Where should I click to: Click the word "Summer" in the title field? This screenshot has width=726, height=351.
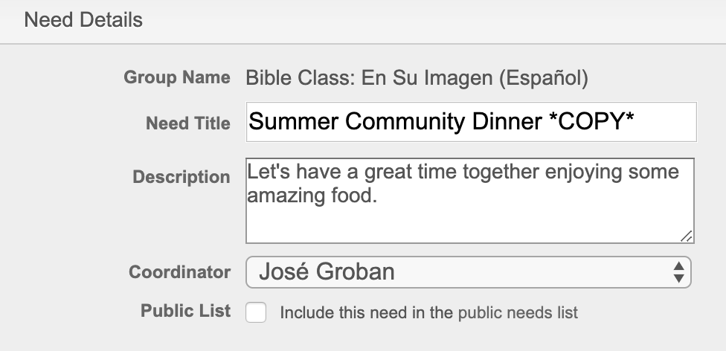click(291, 122)
